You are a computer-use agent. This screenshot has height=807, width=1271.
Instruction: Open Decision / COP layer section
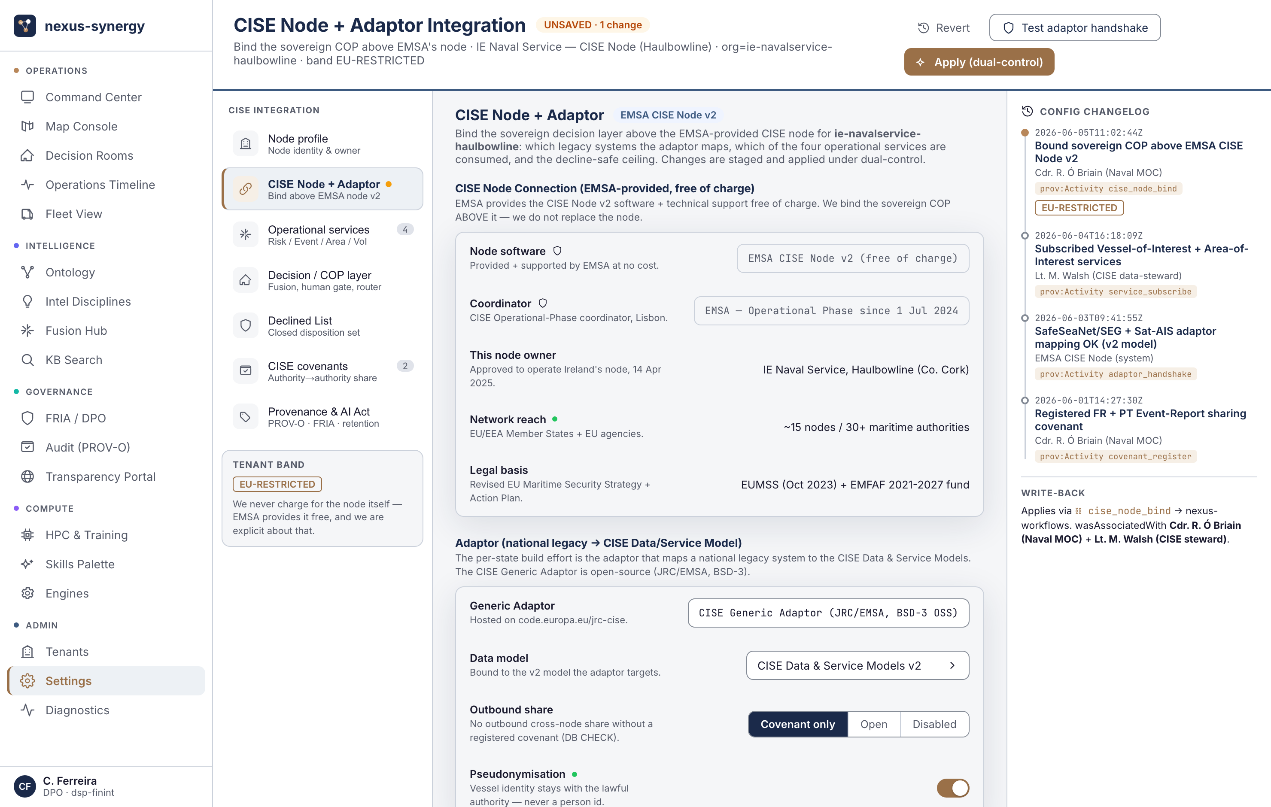click(322, 280)
